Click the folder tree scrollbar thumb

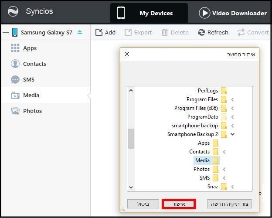click(131, 139)
